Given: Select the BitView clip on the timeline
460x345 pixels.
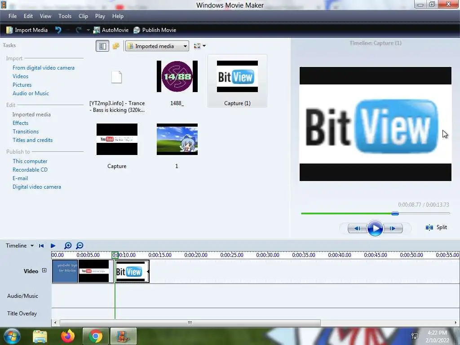Looking at the screenshot, I should (x=133, y=271).
